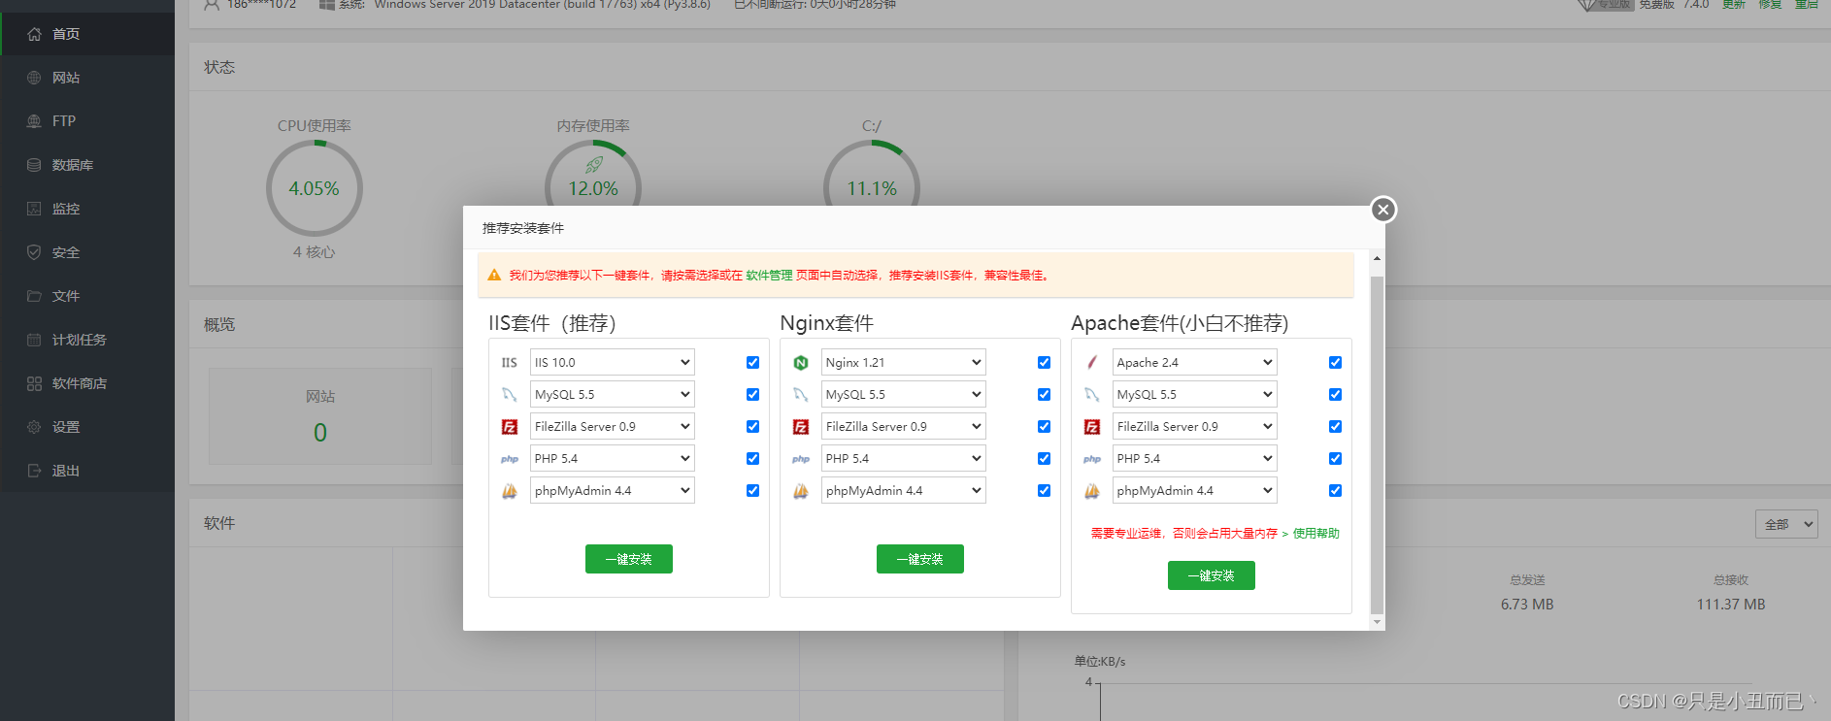Open MySQL 5.5 dropdown in IIS套件
The width and height of the screenshot is (1831, 721).
(x=613, y=395)
